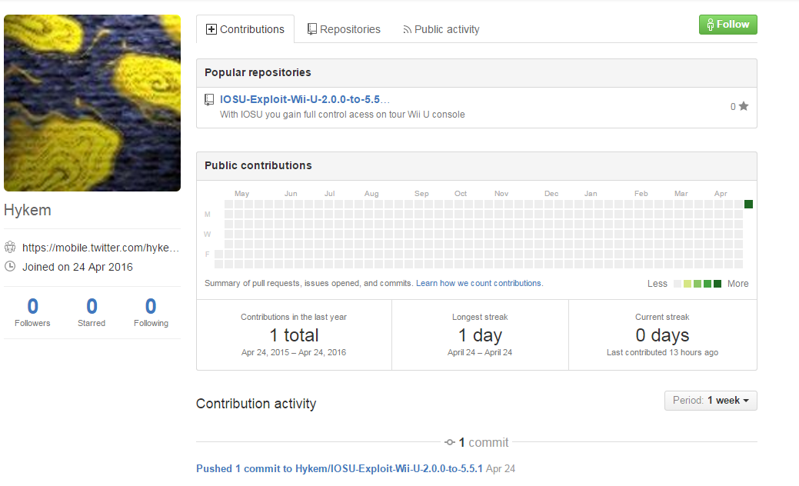Click the Public activity RSS icon

[407, 30]
